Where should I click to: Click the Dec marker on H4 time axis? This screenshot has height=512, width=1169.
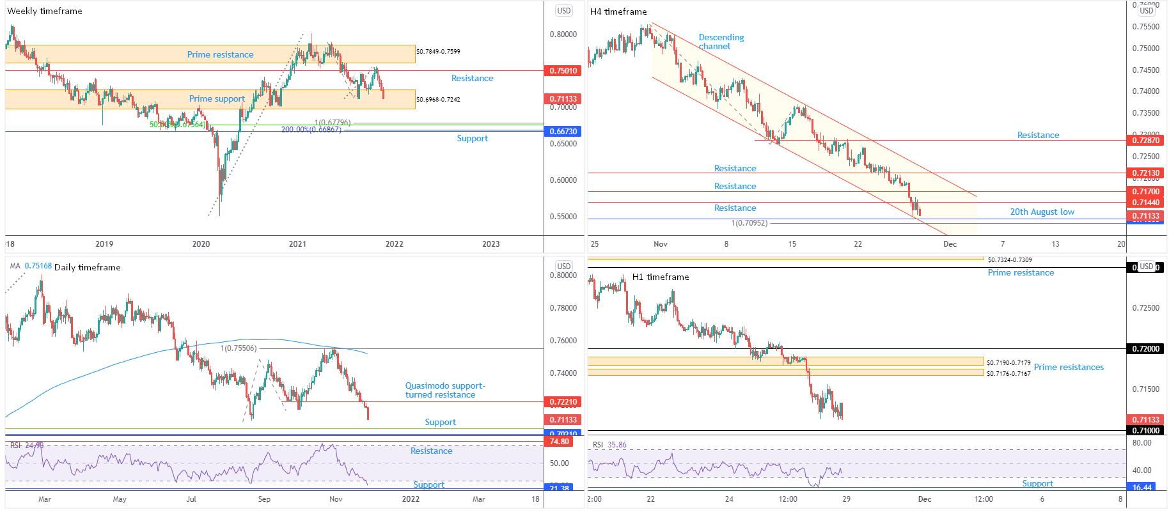point(950,244)
